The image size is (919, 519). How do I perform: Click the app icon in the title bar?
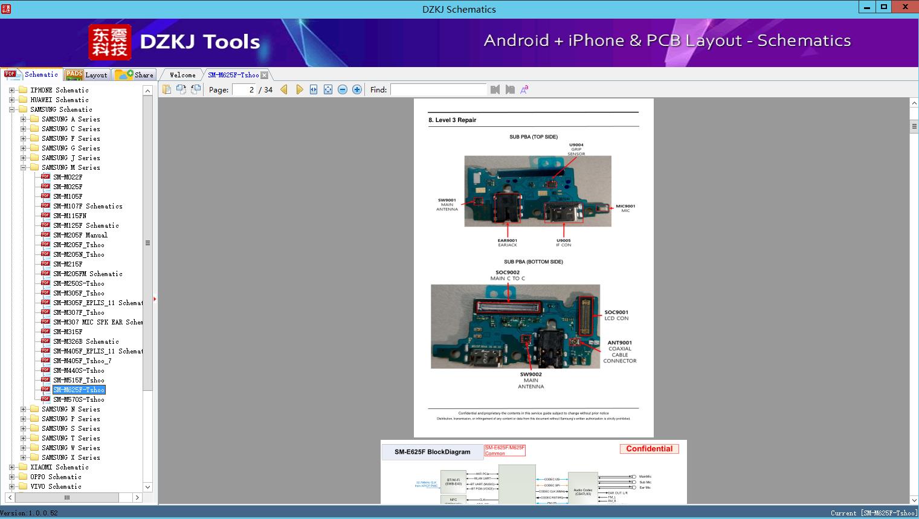6,8
